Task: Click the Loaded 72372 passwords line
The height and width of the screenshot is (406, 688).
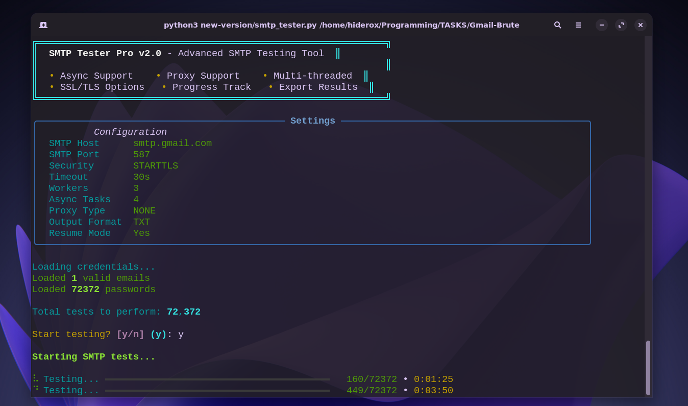Action: point(94,289)
